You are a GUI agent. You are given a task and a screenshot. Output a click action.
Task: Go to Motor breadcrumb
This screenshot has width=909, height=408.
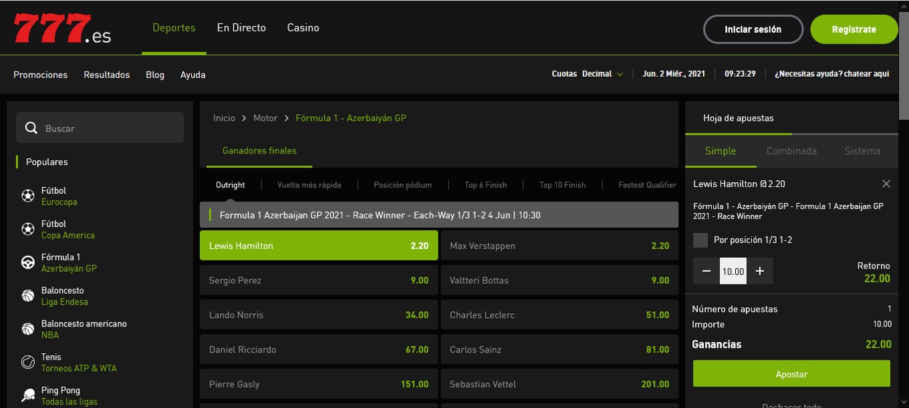[x=265, y=118]
